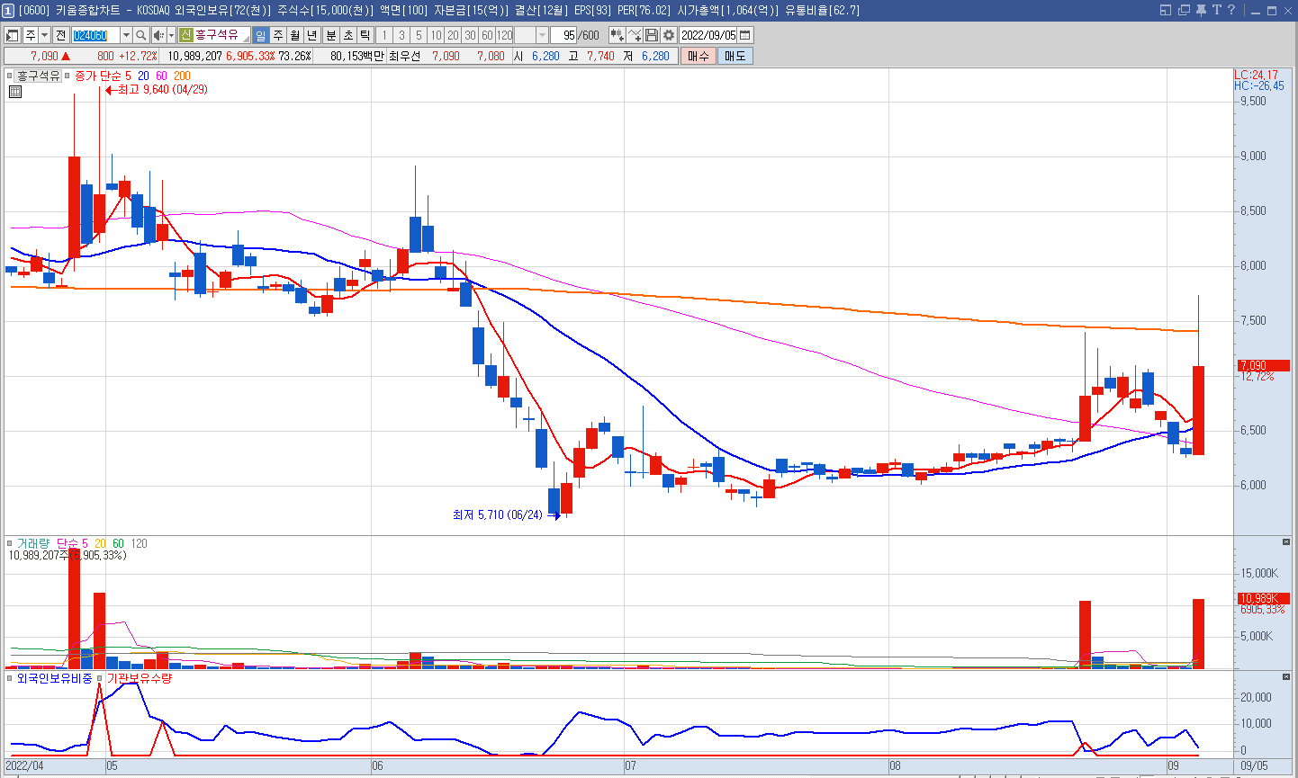Toggle the square before 거래량 volume label
The image size is (1298, 778).
click(x=10, y=543)
